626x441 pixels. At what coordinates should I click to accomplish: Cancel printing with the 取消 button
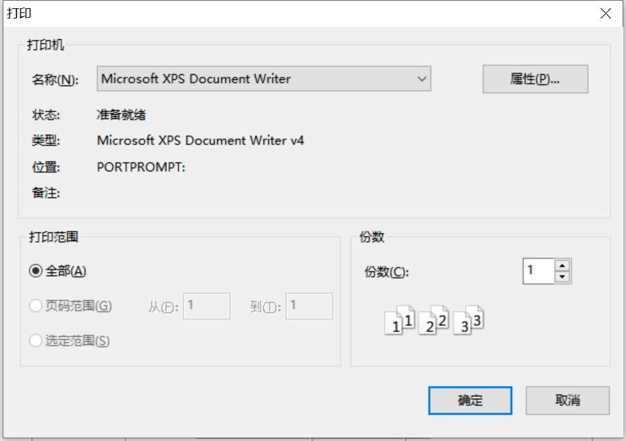(567, 401)
